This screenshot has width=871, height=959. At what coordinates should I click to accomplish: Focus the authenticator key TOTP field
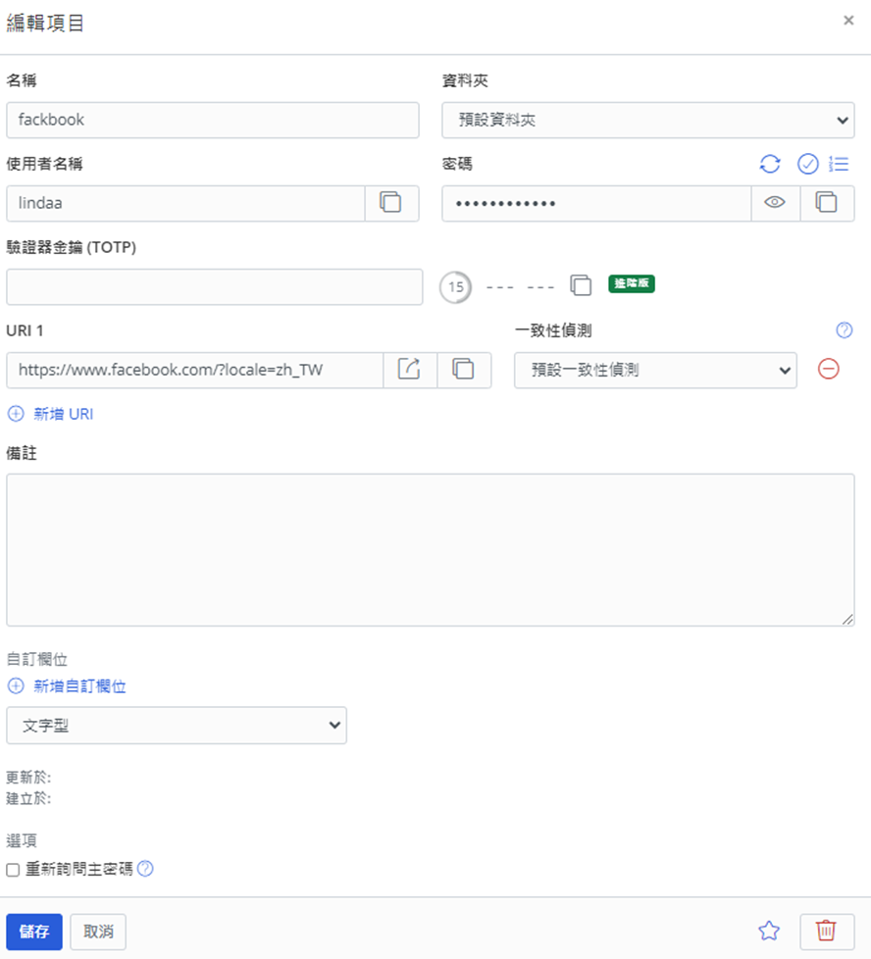[214, 287]
